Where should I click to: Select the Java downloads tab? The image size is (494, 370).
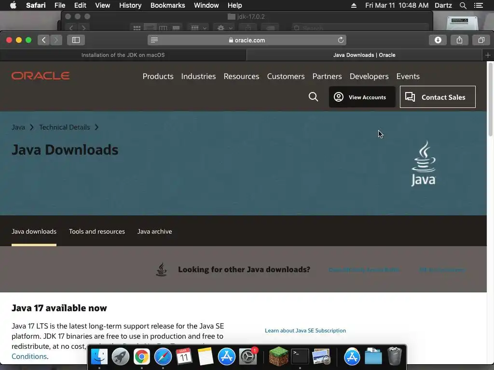34,232
